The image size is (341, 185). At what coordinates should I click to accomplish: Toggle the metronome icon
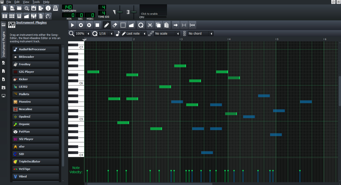click(55, 8)
